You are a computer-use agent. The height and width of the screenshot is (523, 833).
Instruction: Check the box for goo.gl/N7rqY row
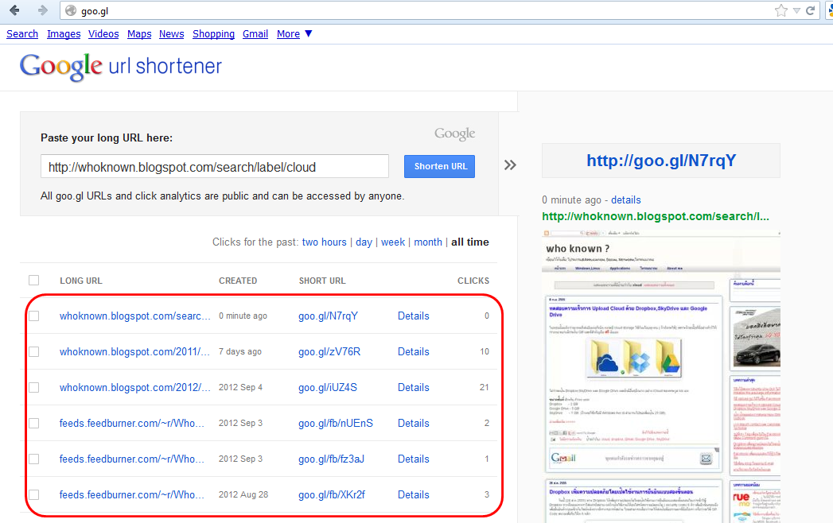(x=34, y=316)
